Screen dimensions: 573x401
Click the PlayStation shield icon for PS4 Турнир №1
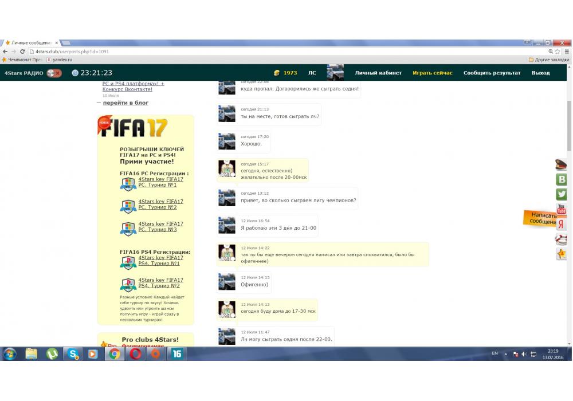(128, 262)
